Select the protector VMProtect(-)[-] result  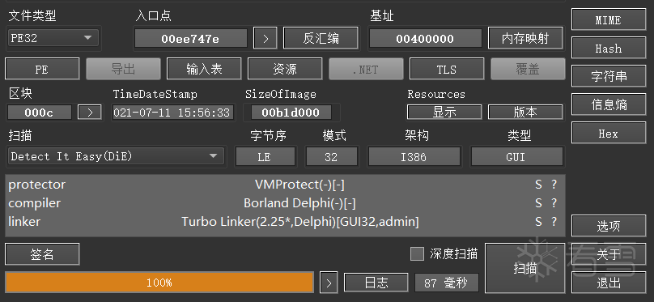299,185
